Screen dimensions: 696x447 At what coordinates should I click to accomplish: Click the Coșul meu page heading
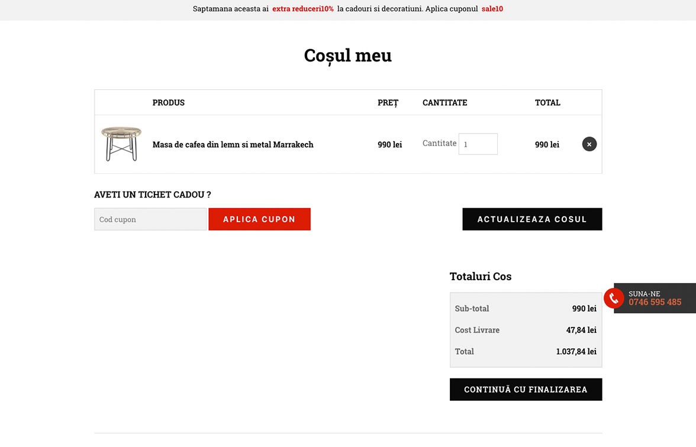click(x=347, y=56)
